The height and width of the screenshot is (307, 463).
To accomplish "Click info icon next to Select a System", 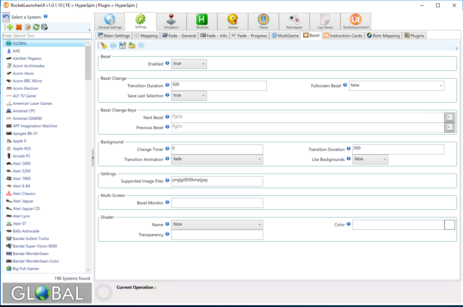I will (x=45, y=16).
